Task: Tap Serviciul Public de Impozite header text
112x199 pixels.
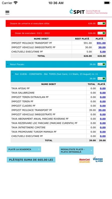Action: point(97,12)
